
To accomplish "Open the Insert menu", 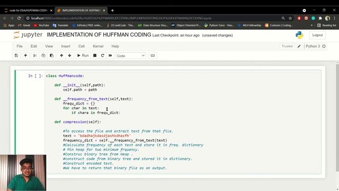I will pyautogui.click(x=66, y=46).
